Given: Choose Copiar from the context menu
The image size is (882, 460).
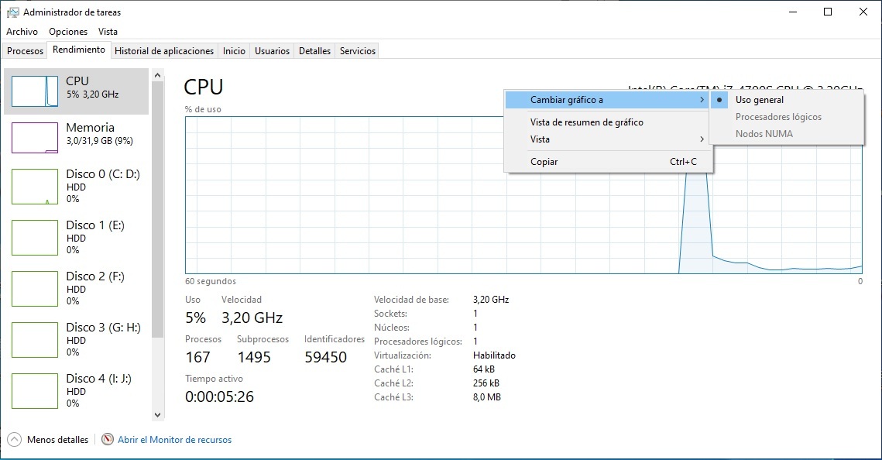Looking at the screenshot, I should pos(544,162).
